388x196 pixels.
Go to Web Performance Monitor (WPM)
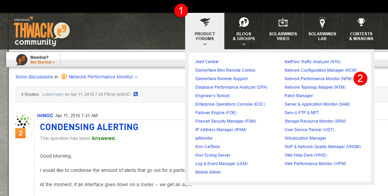pos(315,164)
